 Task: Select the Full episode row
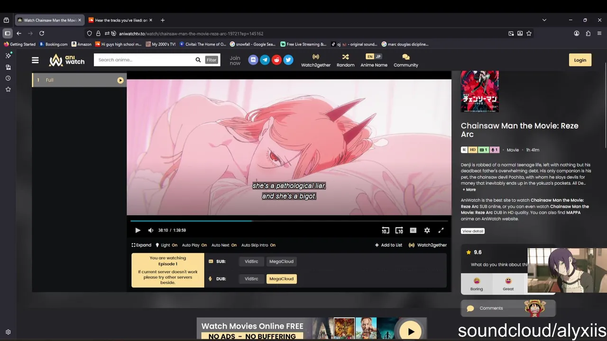tap(79, 80)
